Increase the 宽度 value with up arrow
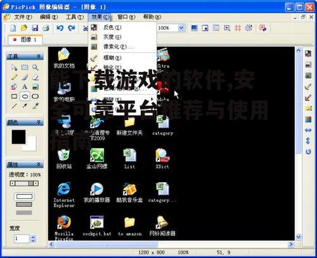317x258 pixels. coord(33,237)
